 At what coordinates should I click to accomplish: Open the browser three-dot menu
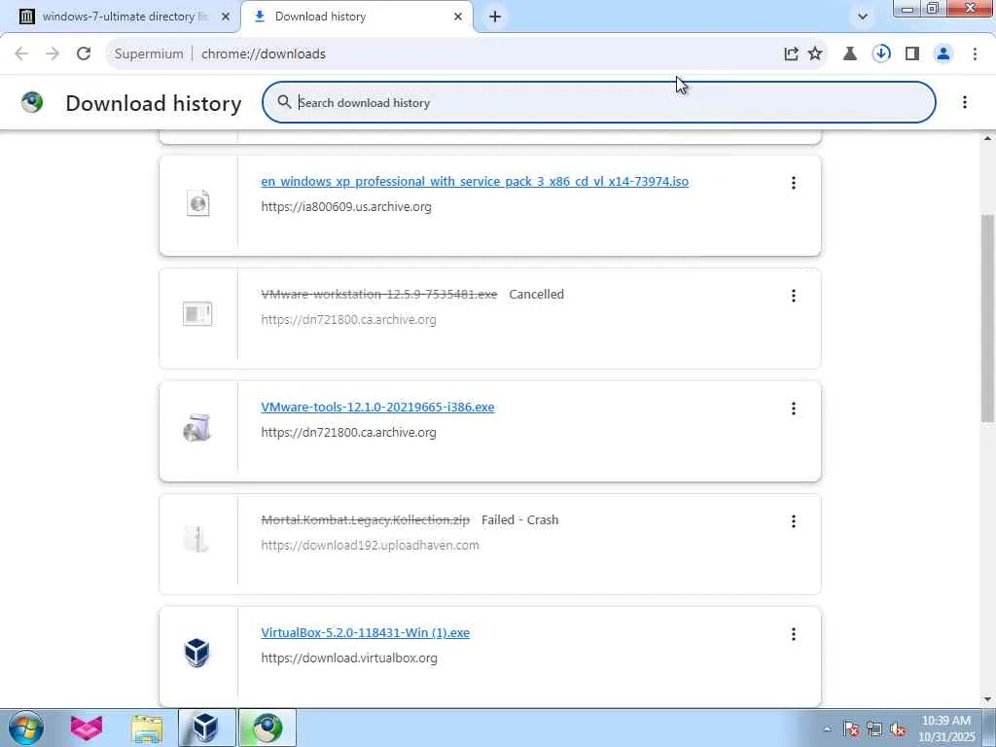click(975, 54)
